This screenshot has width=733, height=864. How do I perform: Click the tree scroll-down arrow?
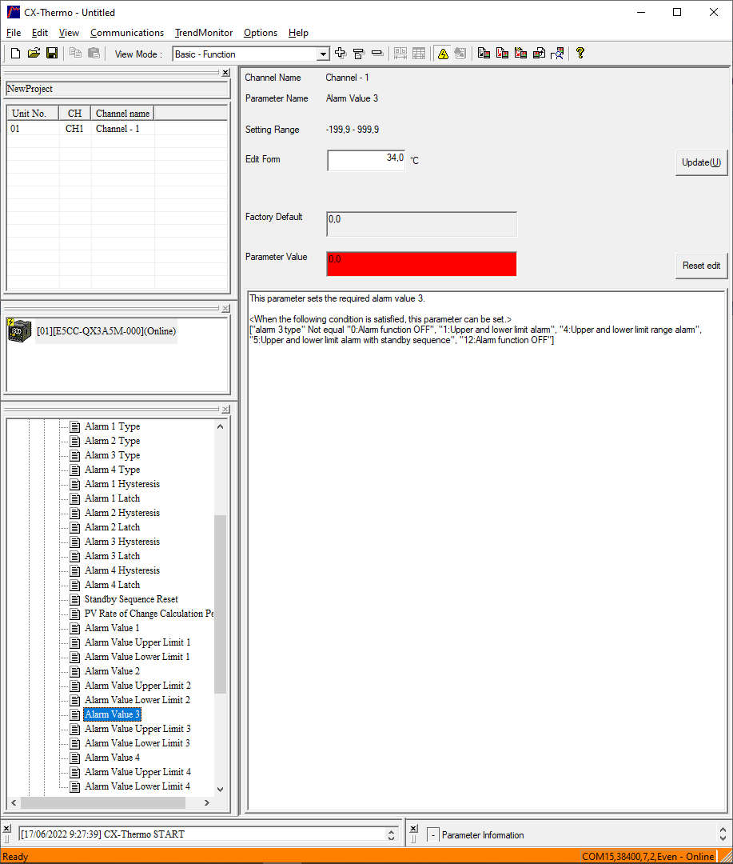(221, 789)
